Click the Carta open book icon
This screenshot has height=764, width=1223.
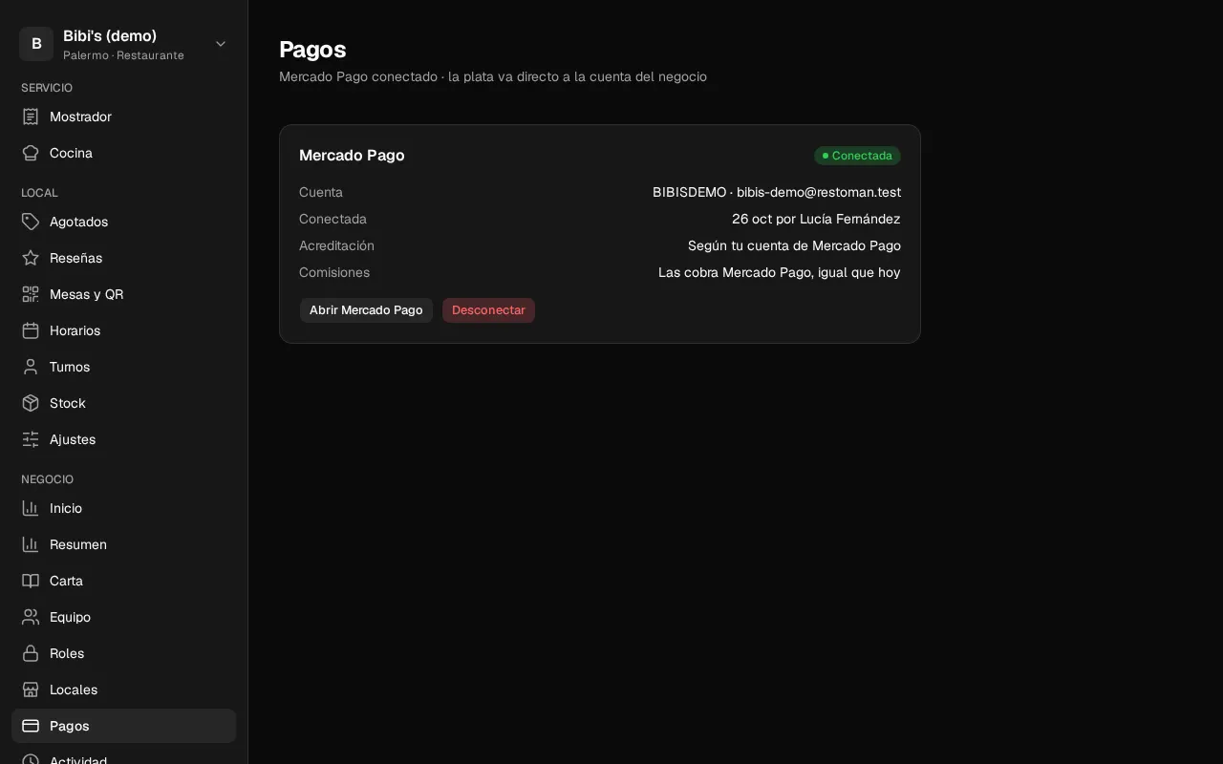coord(31,581)
